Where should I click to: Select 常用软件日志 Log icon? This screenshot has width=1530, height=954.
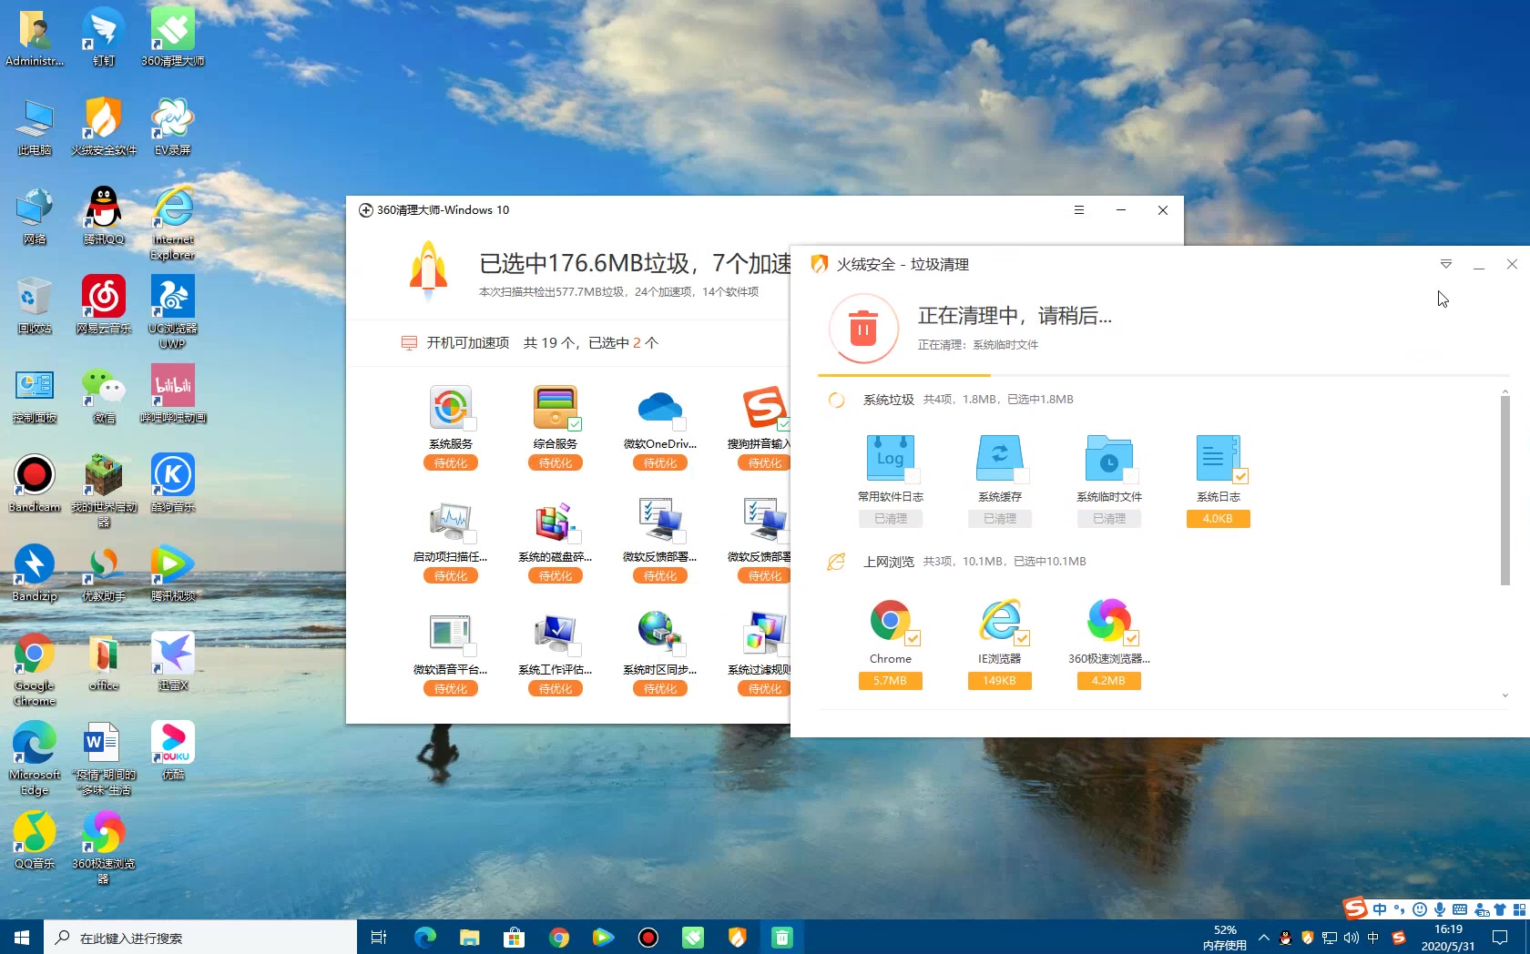890,458
